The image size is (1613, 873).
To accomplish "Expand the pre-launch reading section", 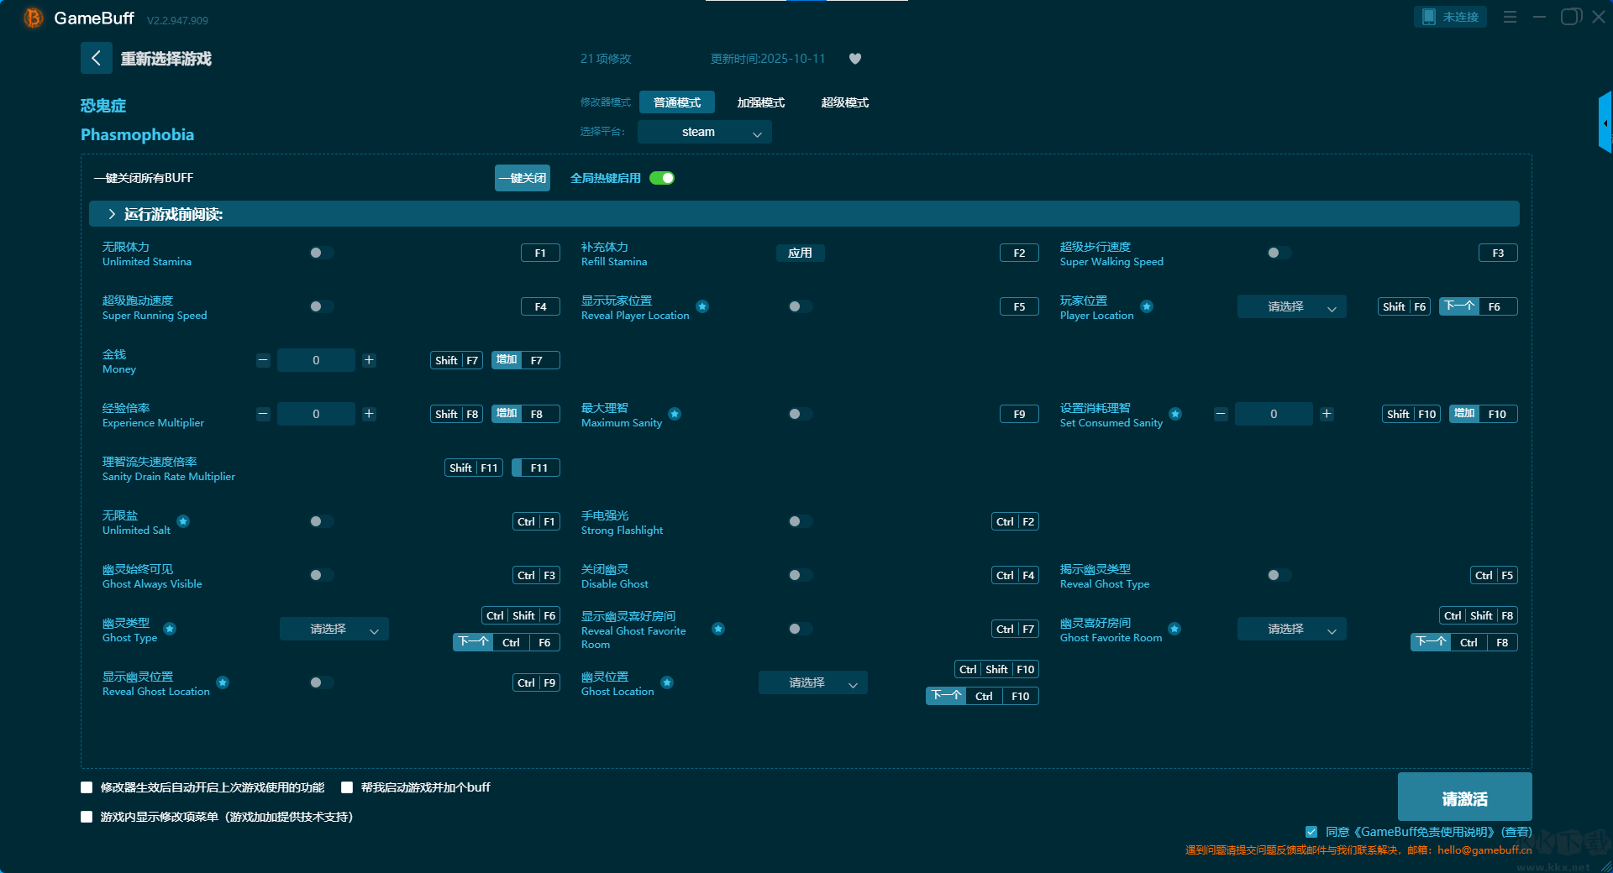I will click(x=112, y=214).
